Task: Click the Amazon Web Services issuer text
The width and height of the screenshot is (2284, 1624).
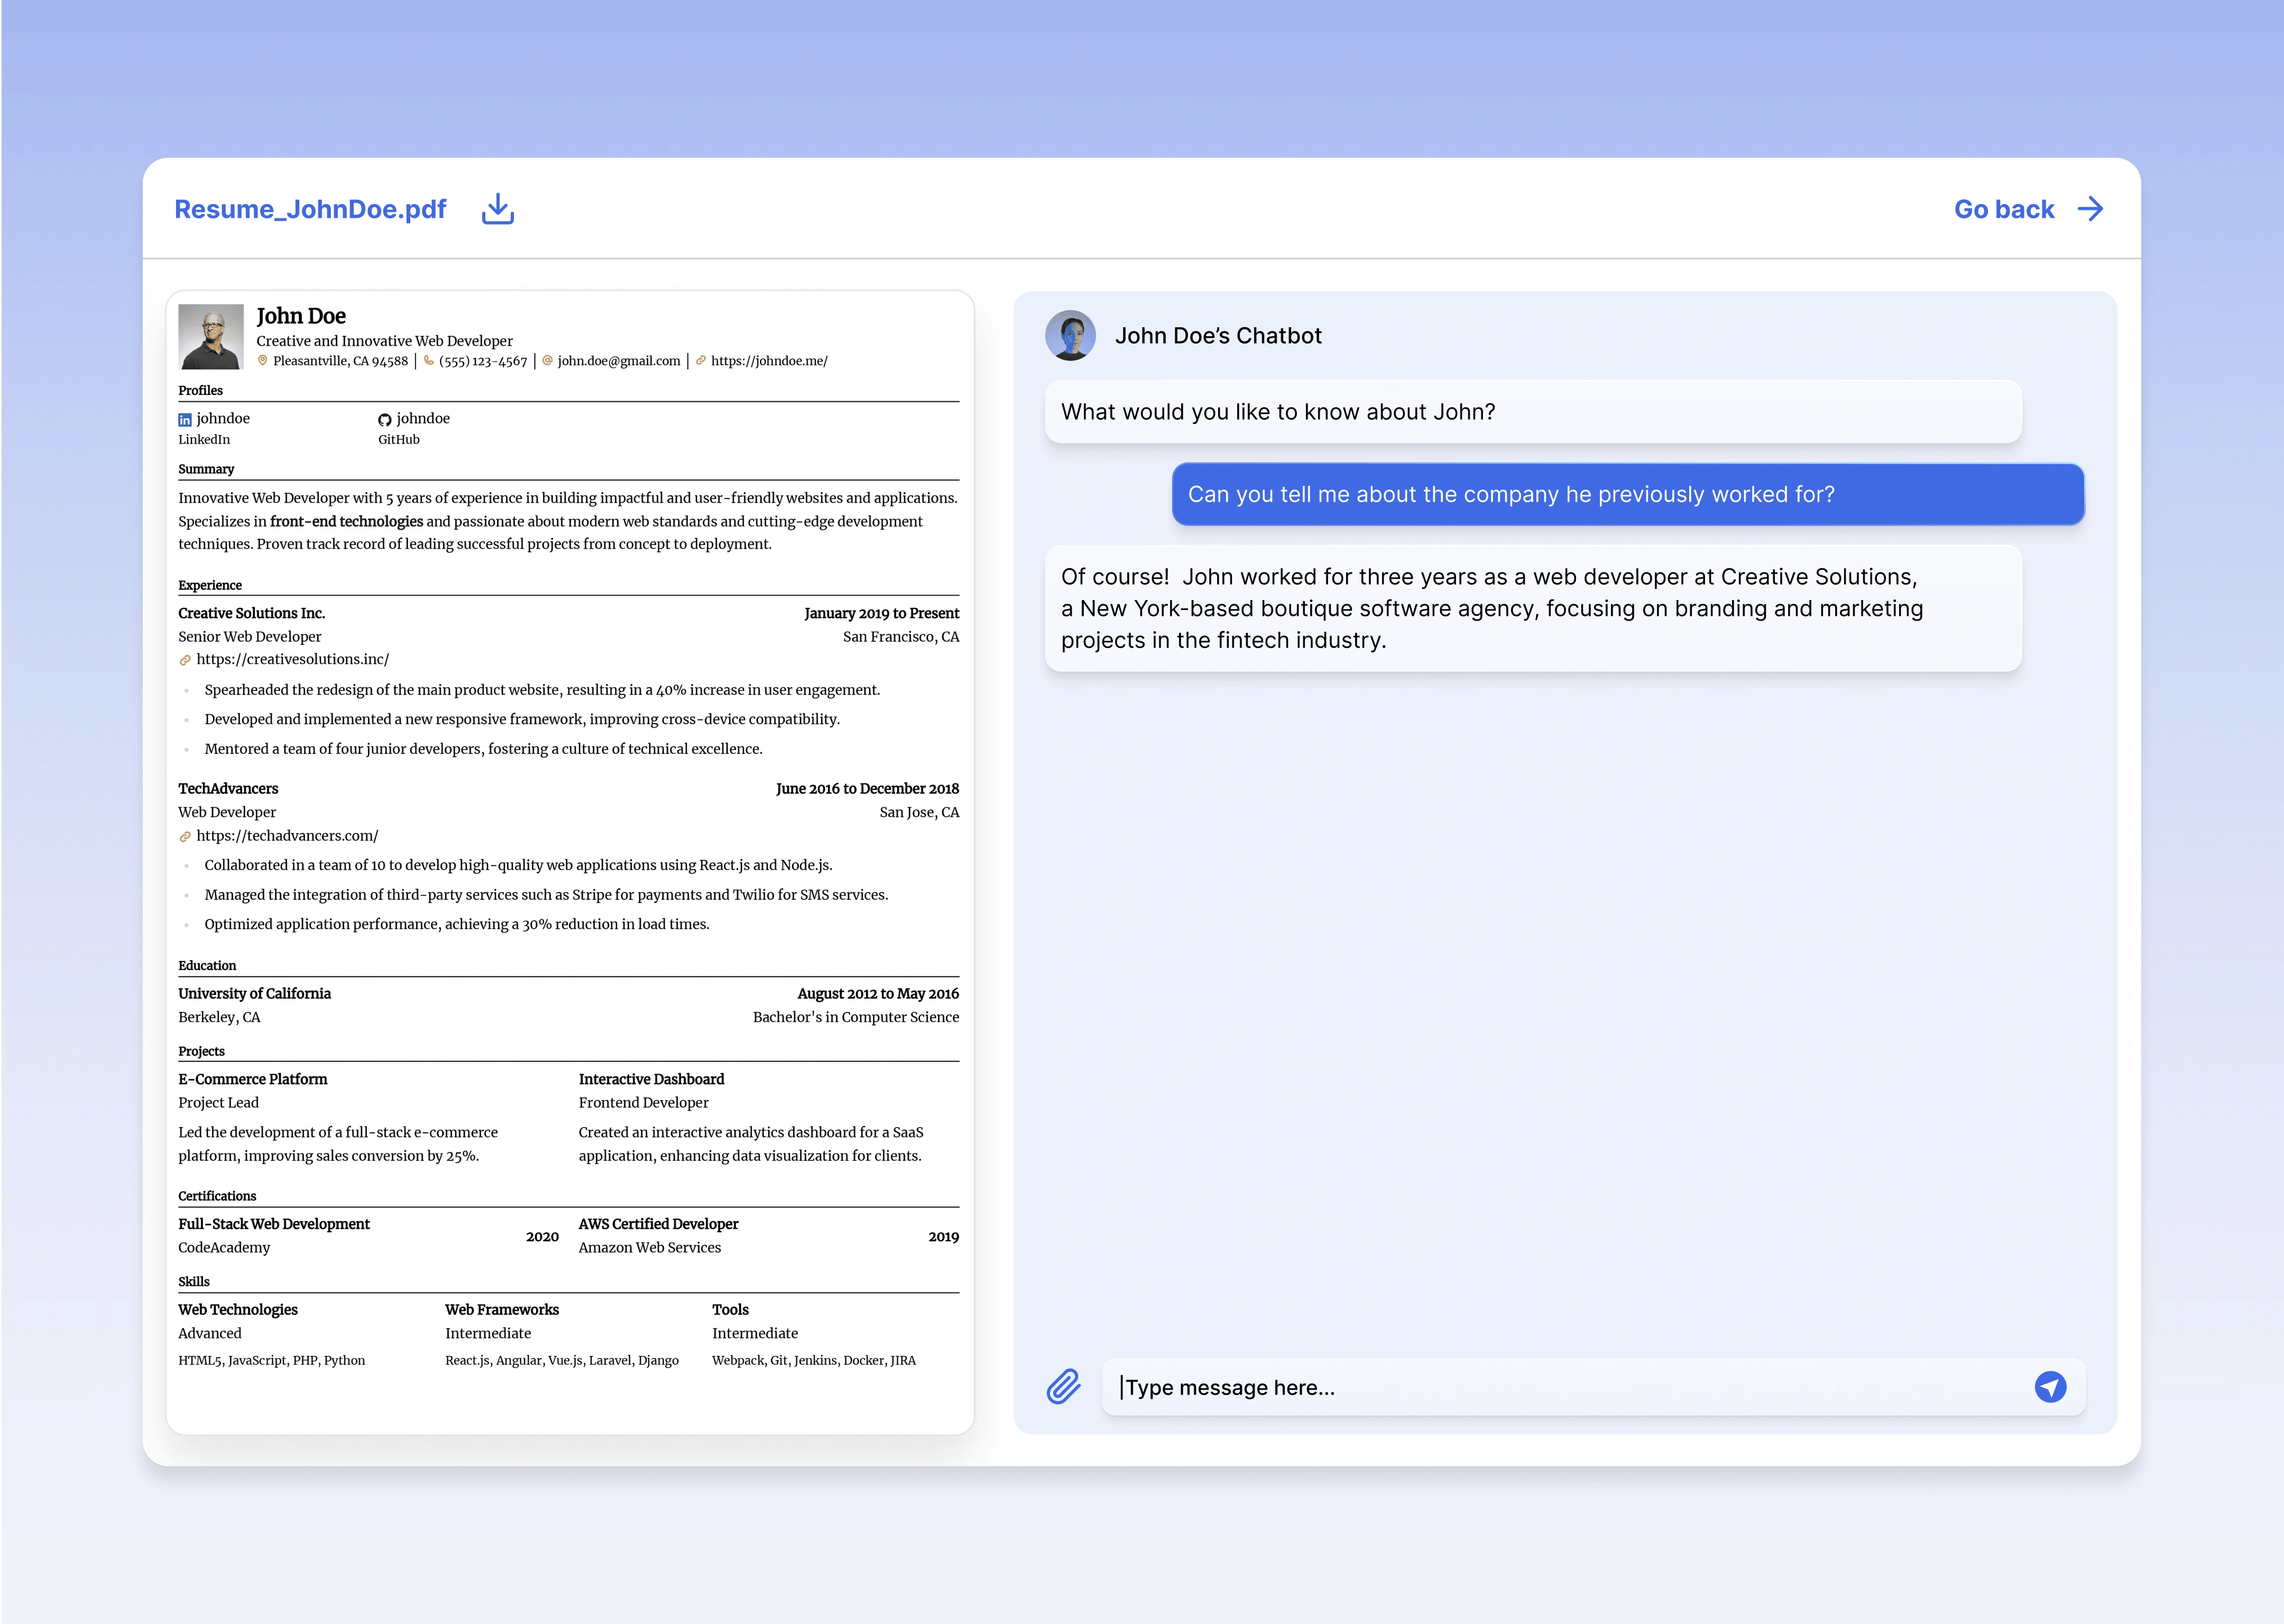Action: 650,1248
